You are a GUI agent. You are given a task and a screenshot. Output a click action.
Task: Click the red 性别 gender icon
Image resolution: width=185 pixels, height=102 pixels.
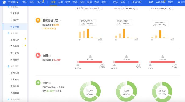click(38, 55)
